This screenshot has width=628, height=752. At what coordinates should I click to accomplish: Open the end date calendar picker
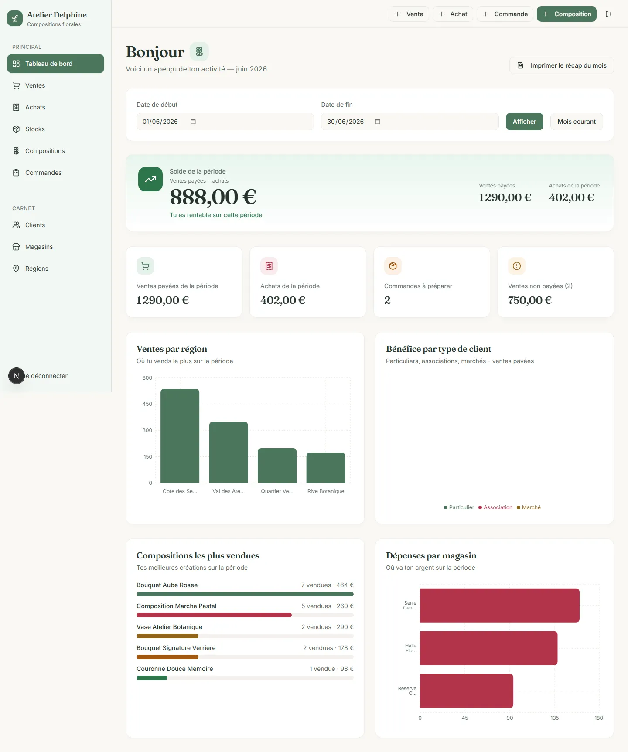pos(378,122)
